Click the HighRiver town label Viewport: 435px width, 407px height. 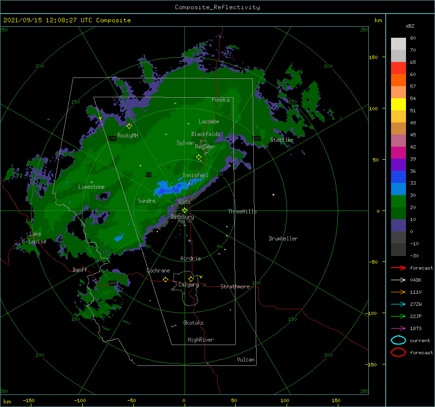[201, 340]
